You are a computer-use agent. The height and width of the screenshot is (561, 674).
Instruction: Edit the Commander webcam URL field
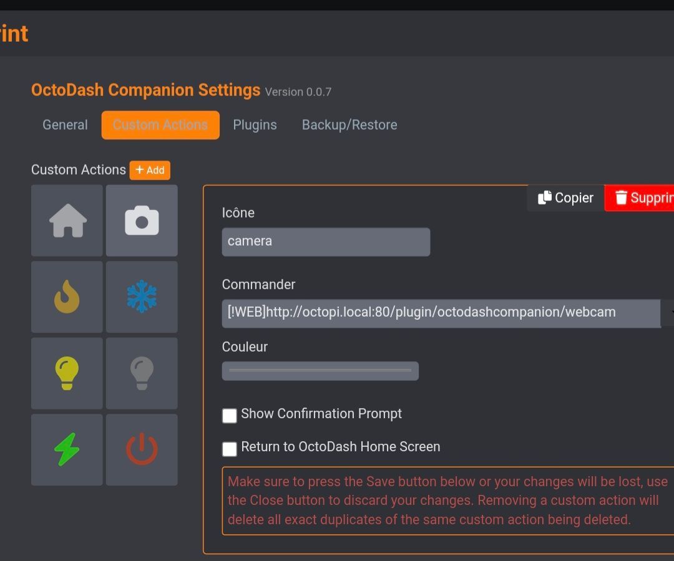[441, 314]
